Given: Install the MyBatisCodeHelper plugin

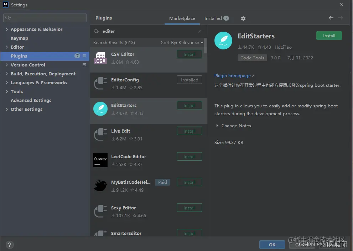Looking at the screenshot, I should pyautogui.click(x=190, y=182).
